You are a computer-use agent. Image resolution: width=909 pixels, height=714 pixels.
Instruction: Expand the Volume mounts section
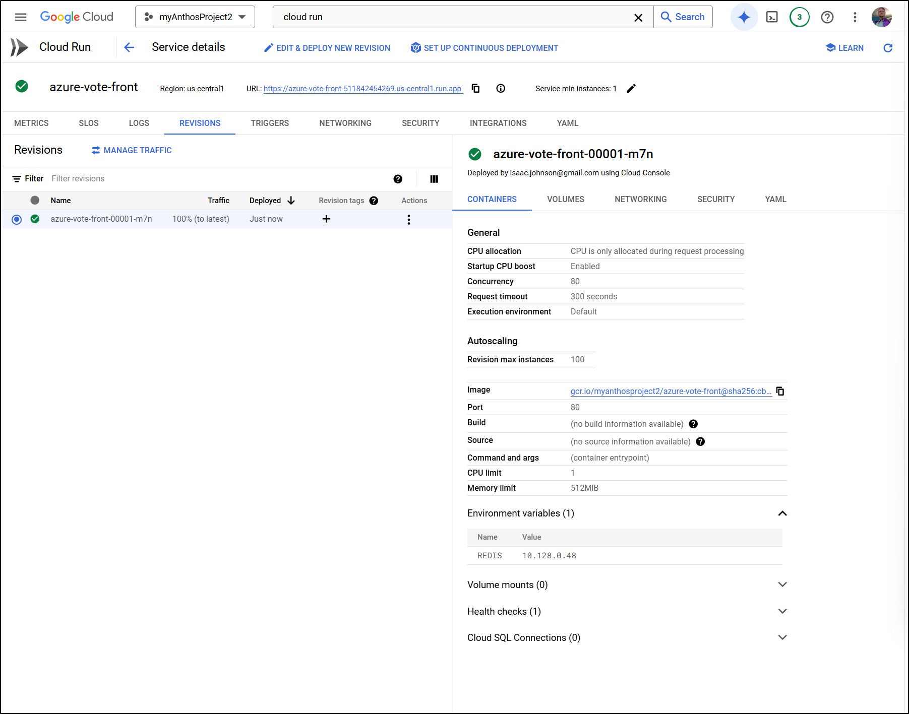tap(782, 585)
